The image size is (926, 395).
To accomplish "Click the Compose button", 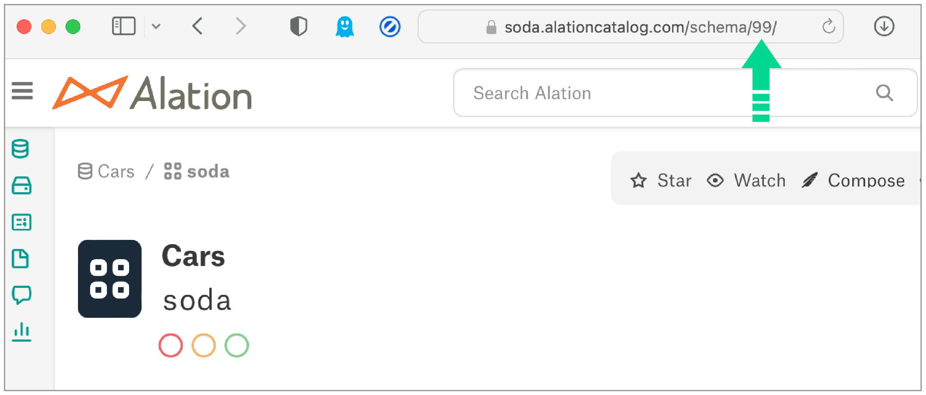I will (x=853, y=180).
